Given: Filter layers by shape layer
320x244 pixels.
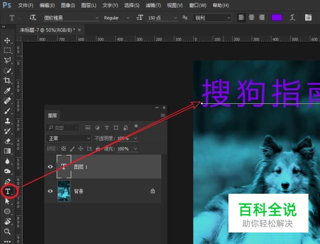Looking at the screenshot, I should tap(116, 128).
